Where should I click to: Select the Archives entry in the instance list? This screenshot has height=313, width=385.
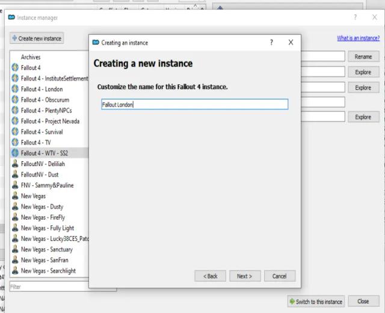31,57
